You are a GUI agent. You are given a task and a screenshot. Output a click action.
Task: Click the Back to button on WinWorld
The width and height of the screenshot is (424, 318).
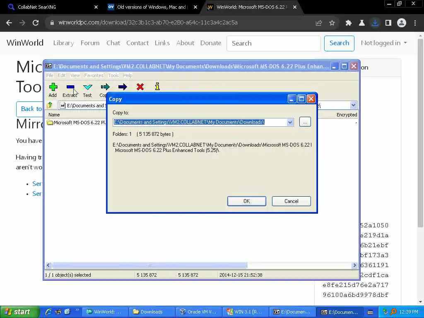(30, 109)
